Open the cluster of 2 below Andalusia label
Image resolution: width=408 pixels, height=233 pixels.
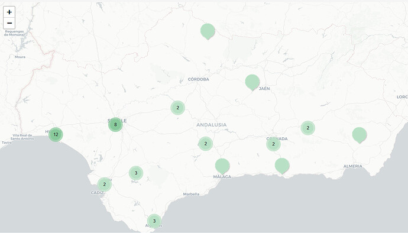[x=206, y=144]
